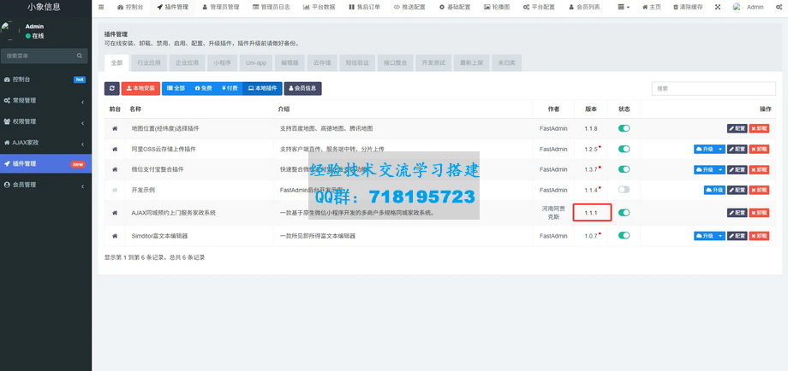Screen dimensions: 788x371
Task: Click 全部 filter button in toolbar
Action: (x=176, y=88)
